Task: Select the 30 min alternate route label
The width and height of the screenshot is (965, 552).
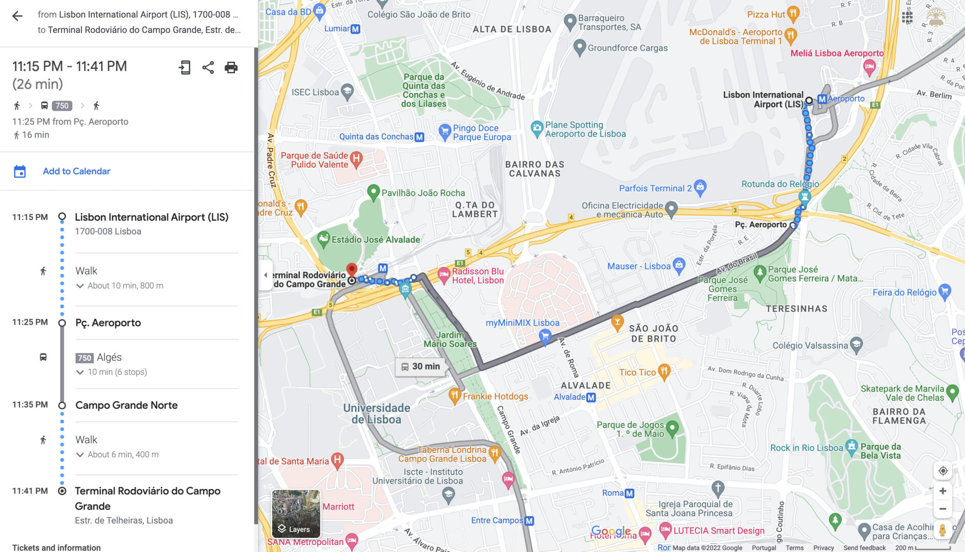Action: point(421,366)
